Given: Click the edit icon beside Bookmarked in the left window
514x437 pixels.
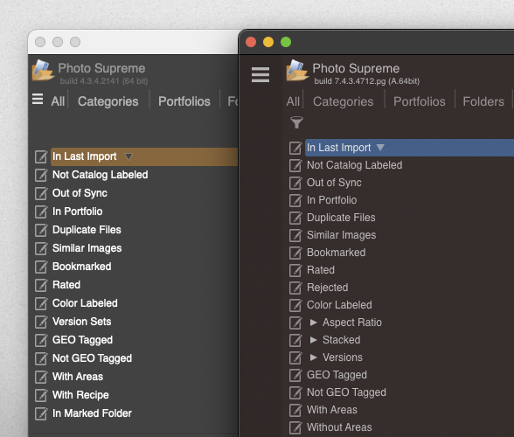Looking at the screenshot, I should pyautogui.click(x=41, y=267).
